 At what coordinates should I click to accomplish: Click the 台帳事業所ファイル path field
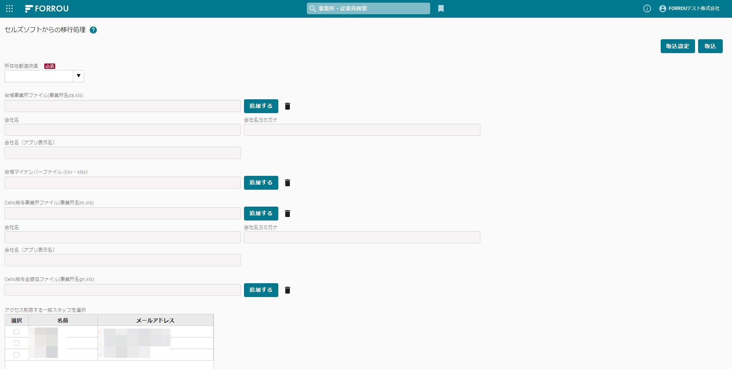123,106
